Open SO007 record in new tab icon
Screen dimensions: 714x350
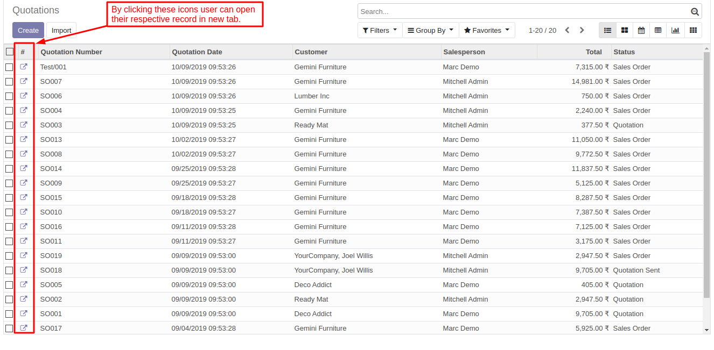pyautogui.click(x=24, y=81)
